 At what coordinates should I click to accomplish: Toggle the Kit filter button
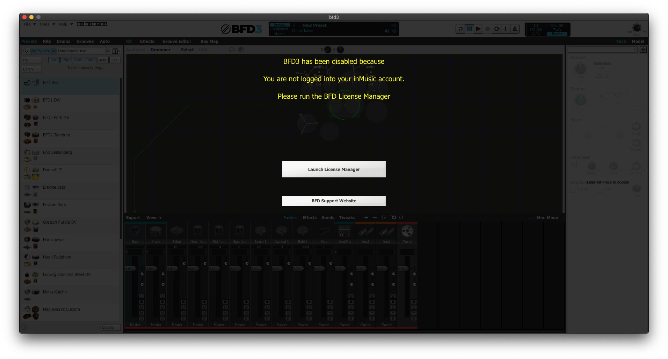pos(53,60)
